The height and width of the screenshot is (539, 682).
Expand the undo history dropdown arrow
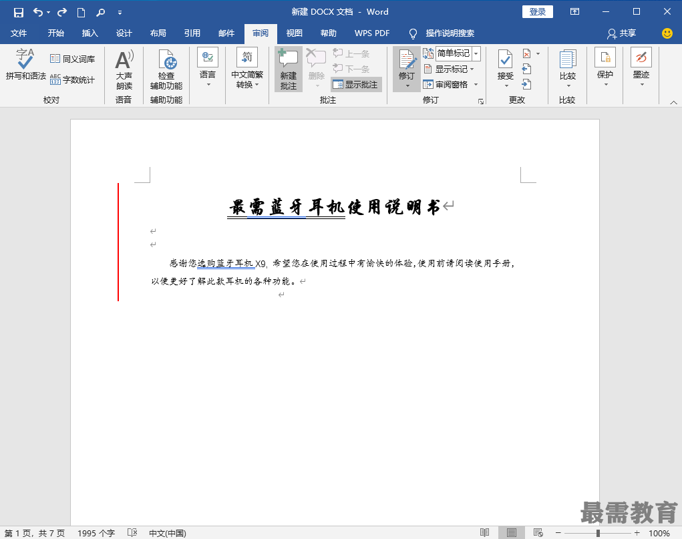click(x=48, y=13)
